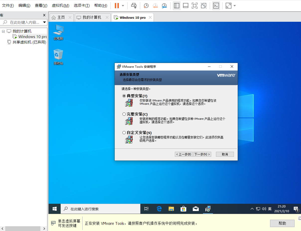Open the console view toolbar icon
301x231 pixels.
pyautogui.click(x=216, y=5)
